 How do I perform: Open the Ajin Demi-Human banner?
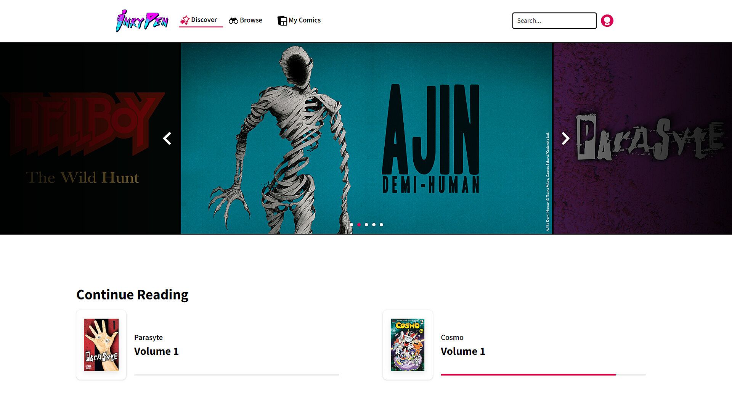click(366, 138)
